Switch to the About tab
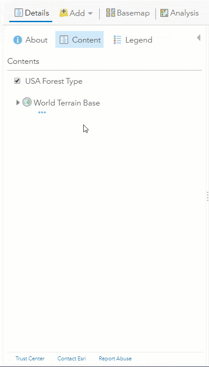This screenshot has height=367, width=209. [31, 40]
